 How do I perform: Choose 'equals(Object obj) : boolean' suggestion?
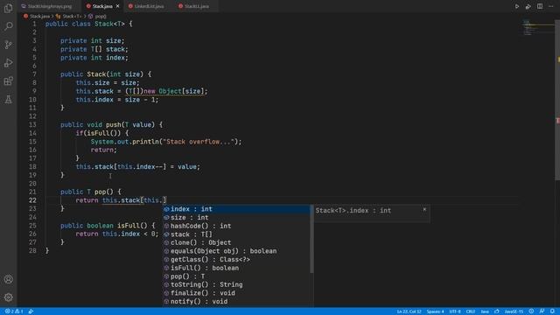(237, 251)
